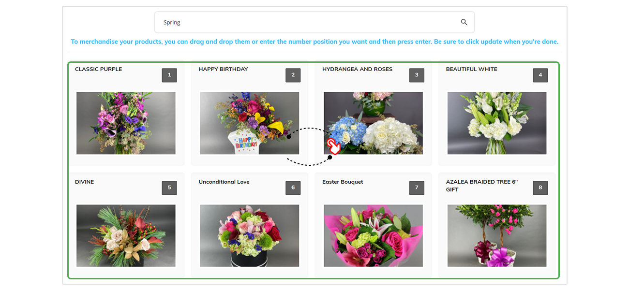
Task: Click the "Easter Bouquet" product title
Action: (343, 181)
